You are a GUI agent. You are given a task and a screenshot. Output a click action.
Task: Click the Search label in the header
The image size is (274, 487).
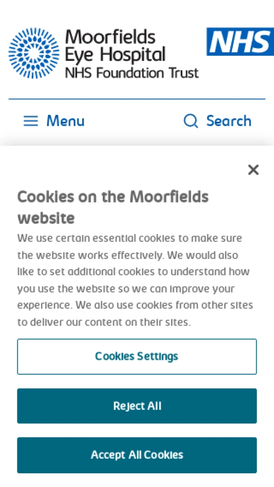pos(228,121)
